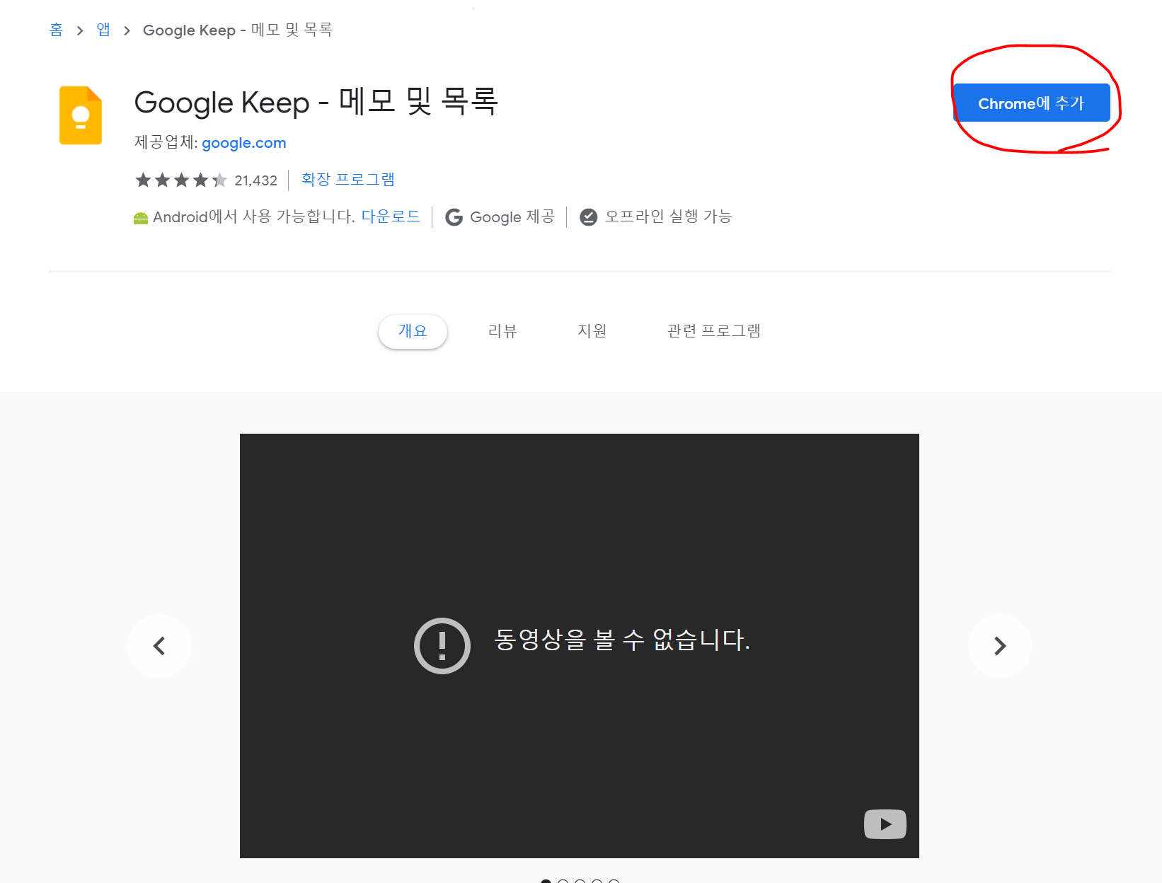
Task: Click the star rating icons
Action: pos(181,180)
